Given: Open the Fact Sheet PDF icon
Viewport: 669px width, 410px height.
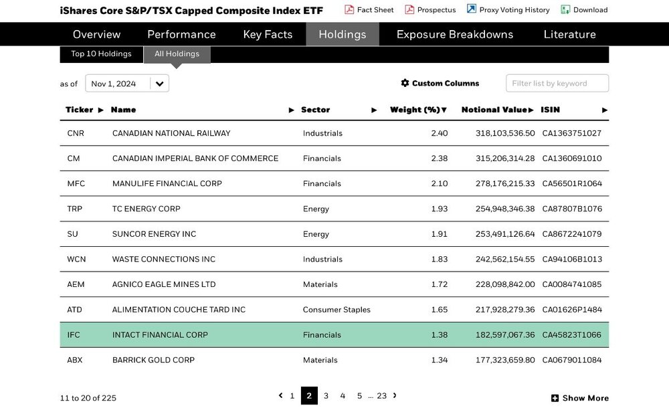Looking at the screenshot, I should [349, 9].
